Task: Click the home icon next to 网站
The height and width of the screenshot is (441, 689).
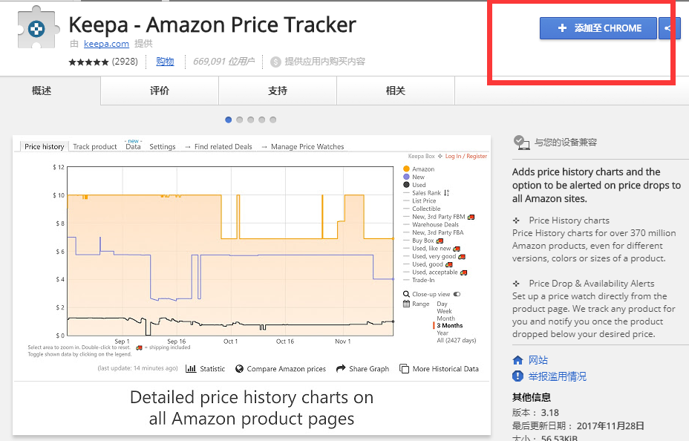Action: click(518, 360)
